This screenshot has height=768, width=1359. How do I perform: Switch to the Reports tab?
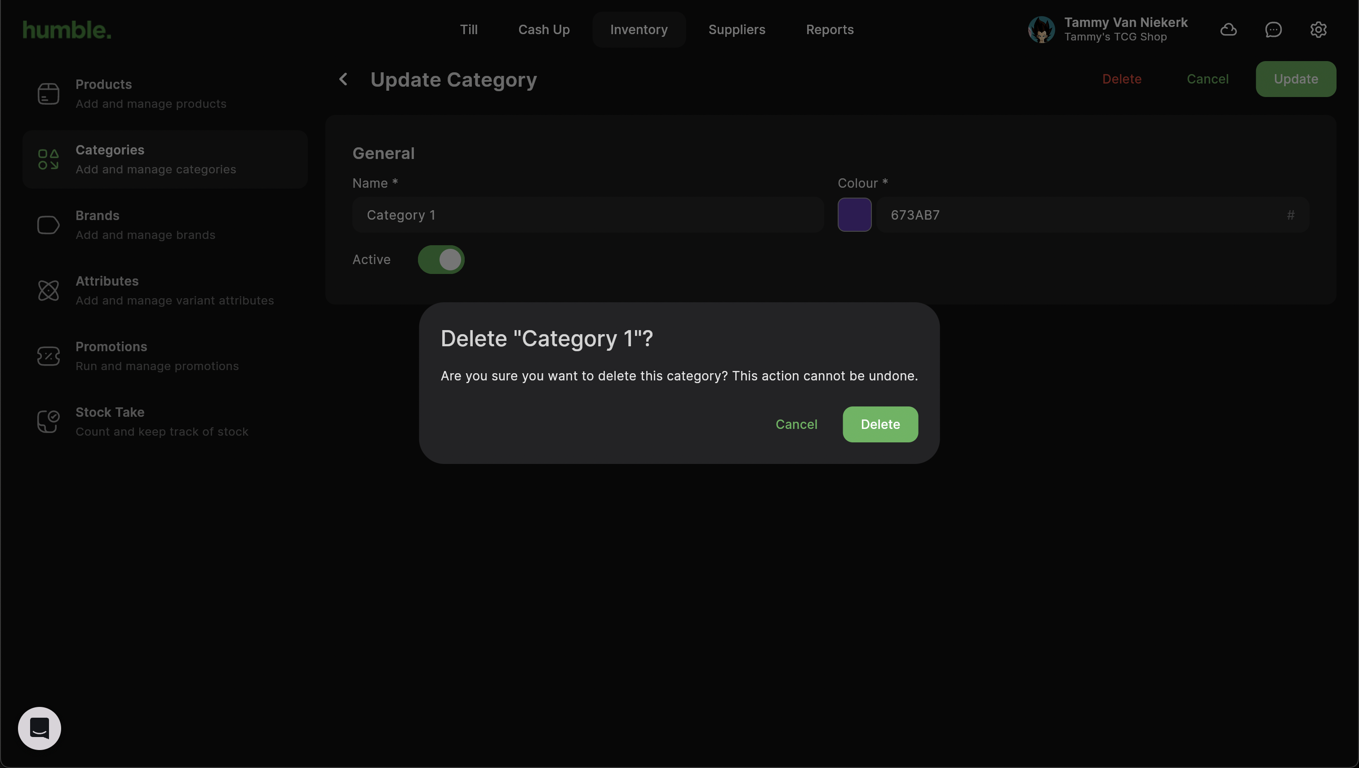829,30
